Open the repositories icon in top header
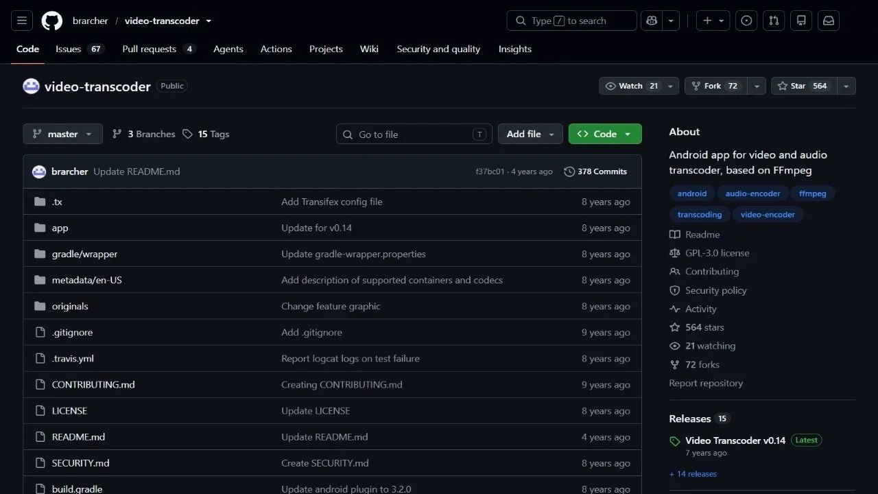This screenshot has width=878, height=494. [x=801, y=21]
